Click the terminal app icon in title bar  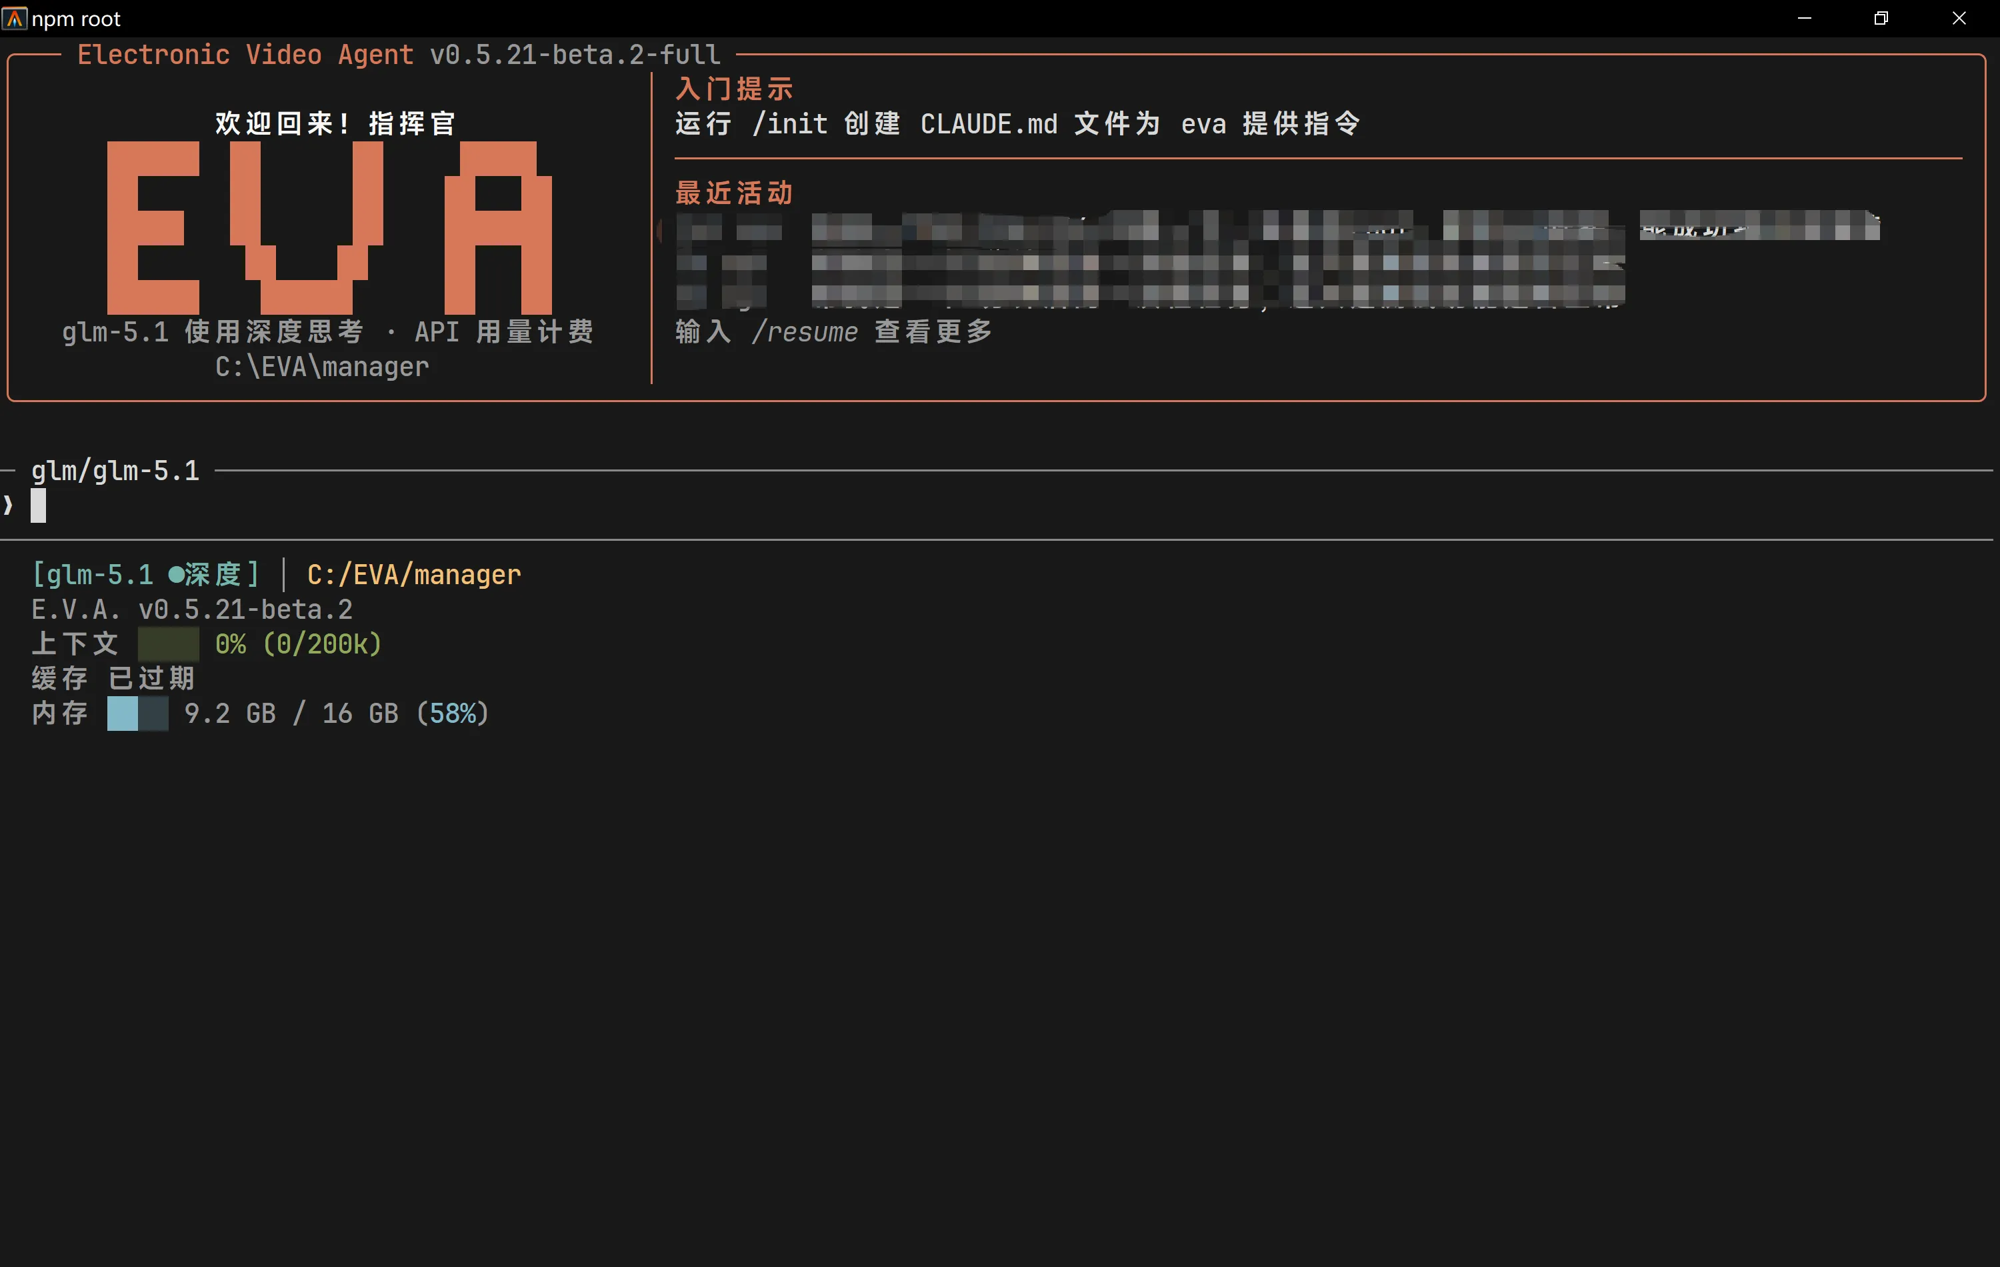pos(14,17)
